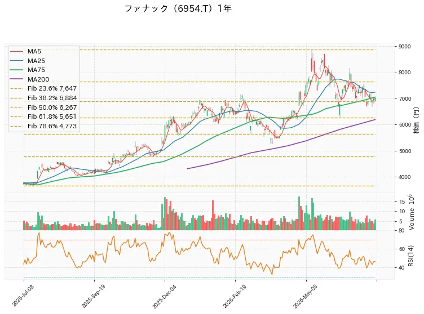Click the MA75 legend entry
The image size is (424, 314).
click(x=27, y=70)
